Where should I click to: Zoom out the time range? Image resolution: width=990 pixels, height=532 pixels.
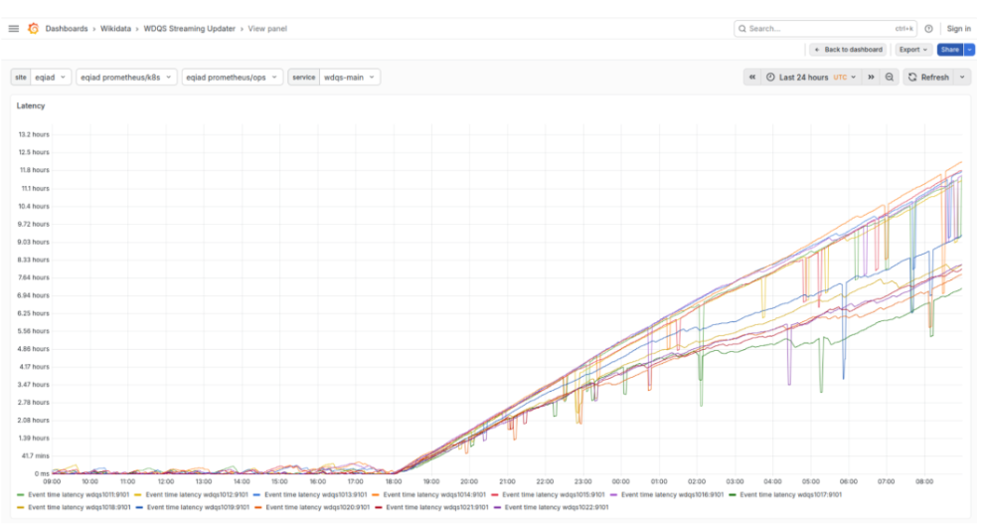coord(889,78)
